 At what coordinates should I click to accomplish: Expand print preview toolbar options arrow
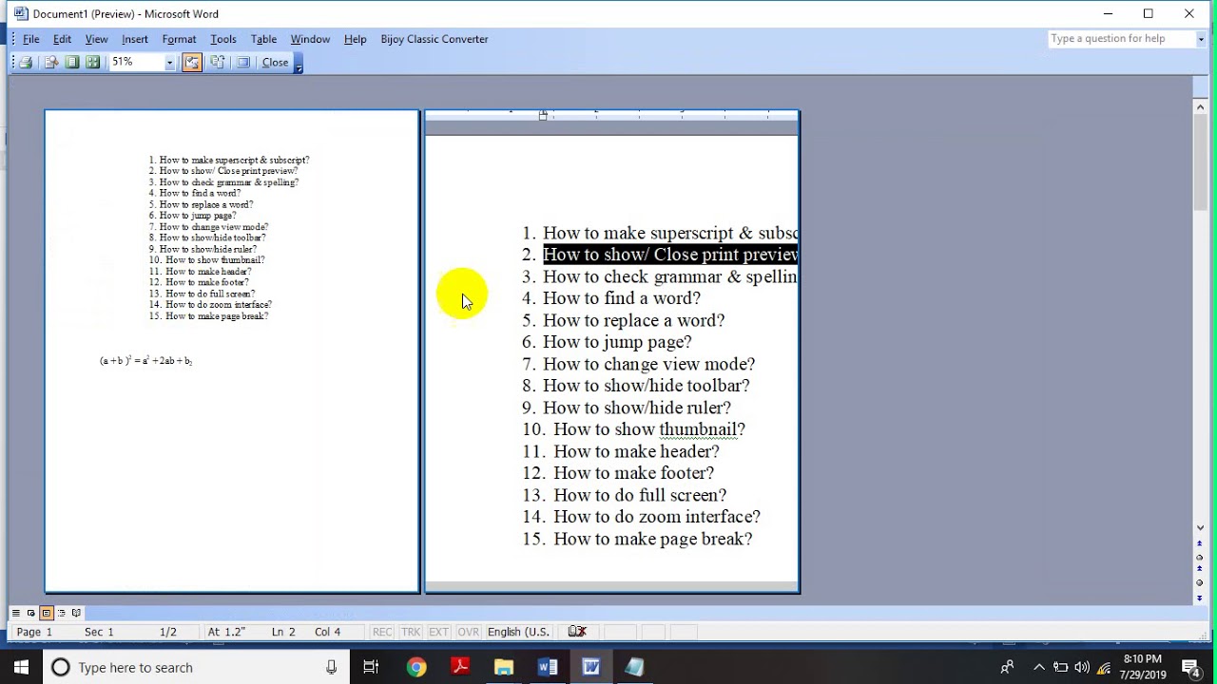pyautogui.click(x=299, y=64)
